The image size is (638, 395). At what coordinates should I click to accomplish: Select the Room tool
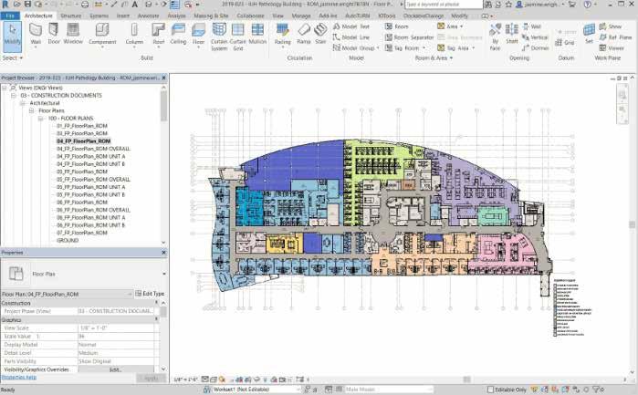(397, 26)
